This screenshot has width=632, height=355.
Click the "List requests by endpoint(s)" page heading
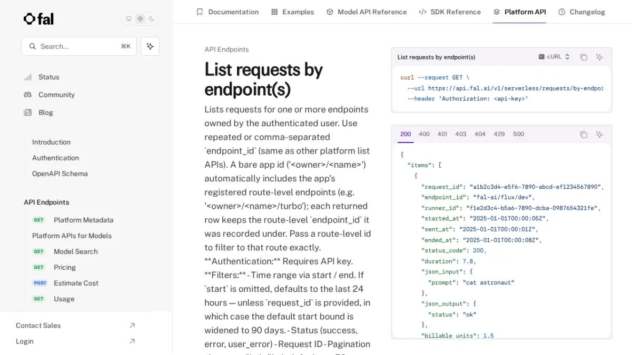tap(263, 79)
